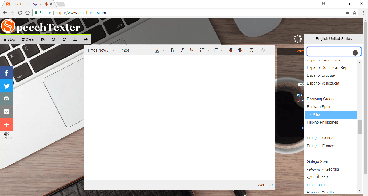Click the language search input field
This screenshot has height=196, width=368.
[329, 52]
